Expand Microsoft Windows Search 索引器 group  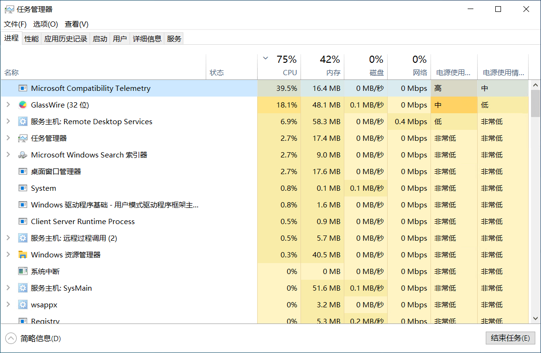[x=8, y=155]
